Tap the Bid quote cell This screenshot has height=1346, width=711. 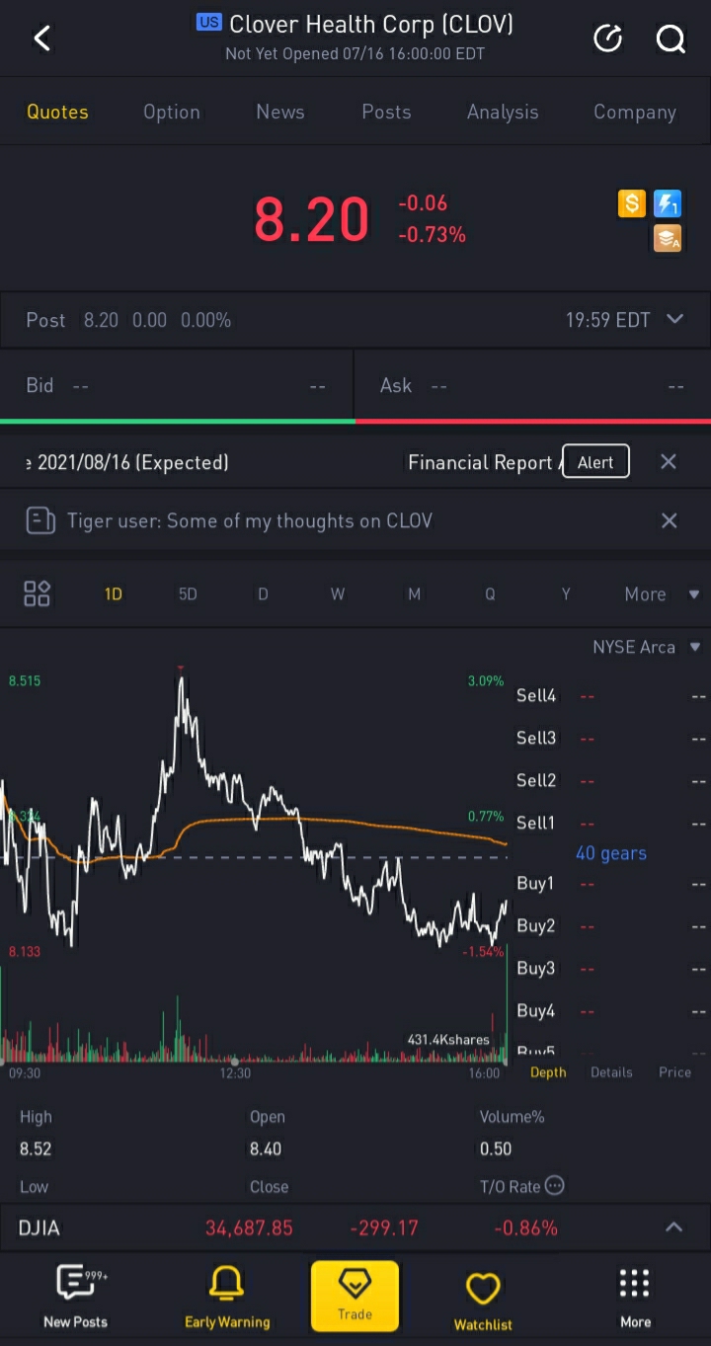[x=177, y=386]
